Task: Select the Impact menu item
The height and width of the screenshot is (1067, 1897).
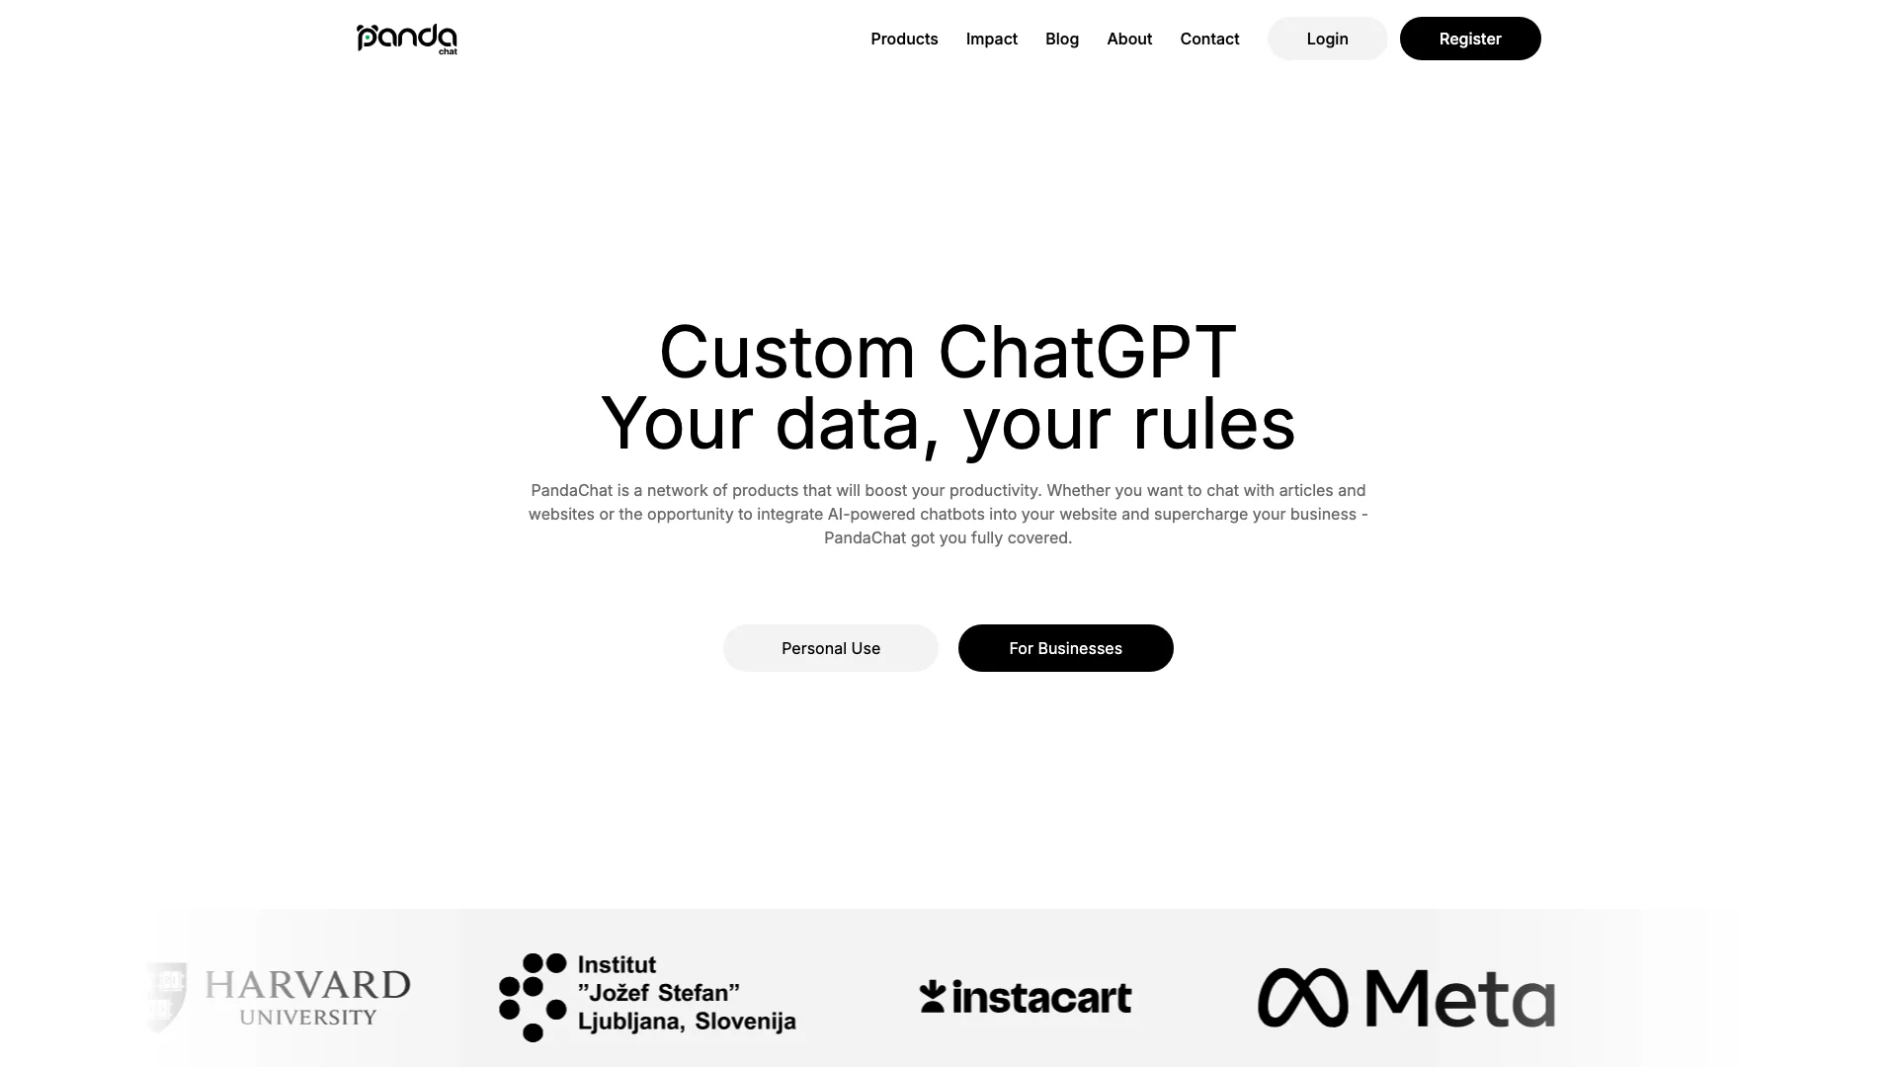Action: point(992,38)
